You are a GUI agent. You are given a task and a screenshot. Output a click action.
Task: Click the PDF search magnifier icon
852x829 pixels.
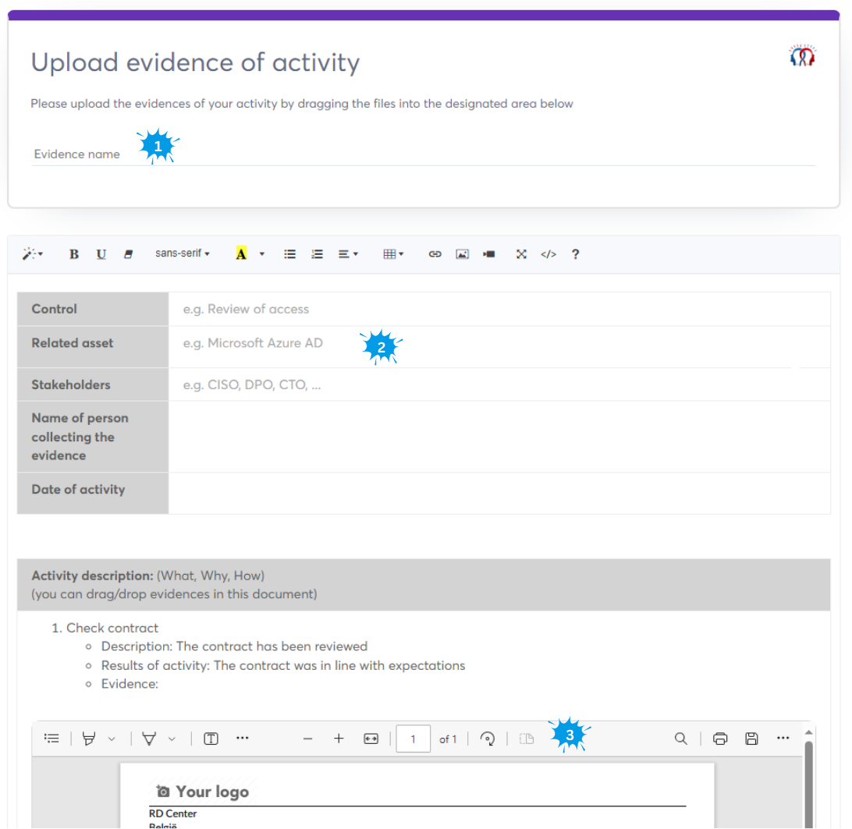[681, 739]
